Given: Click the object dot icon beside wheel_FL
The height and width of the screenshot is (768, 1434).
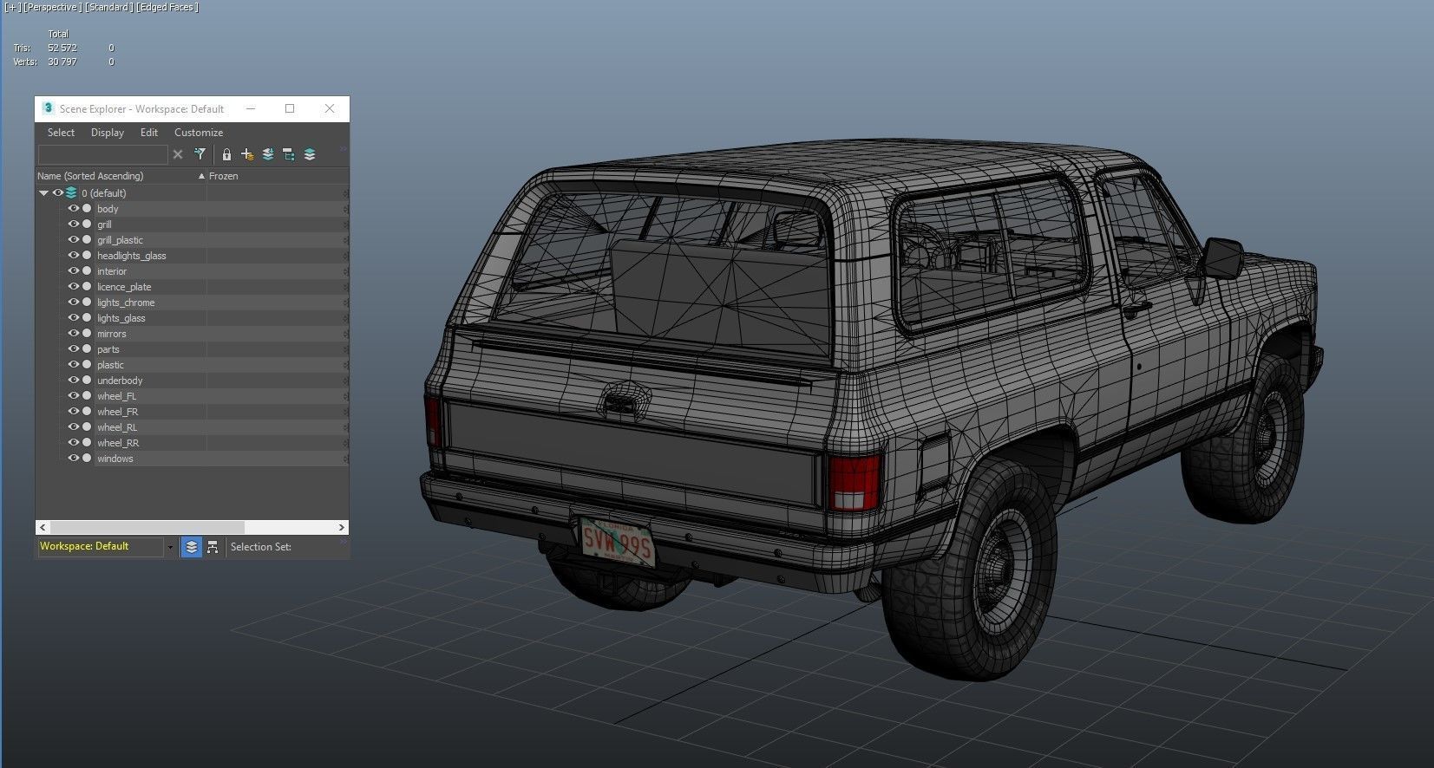Looking at the screenshot, I should (x=87, y=396).
